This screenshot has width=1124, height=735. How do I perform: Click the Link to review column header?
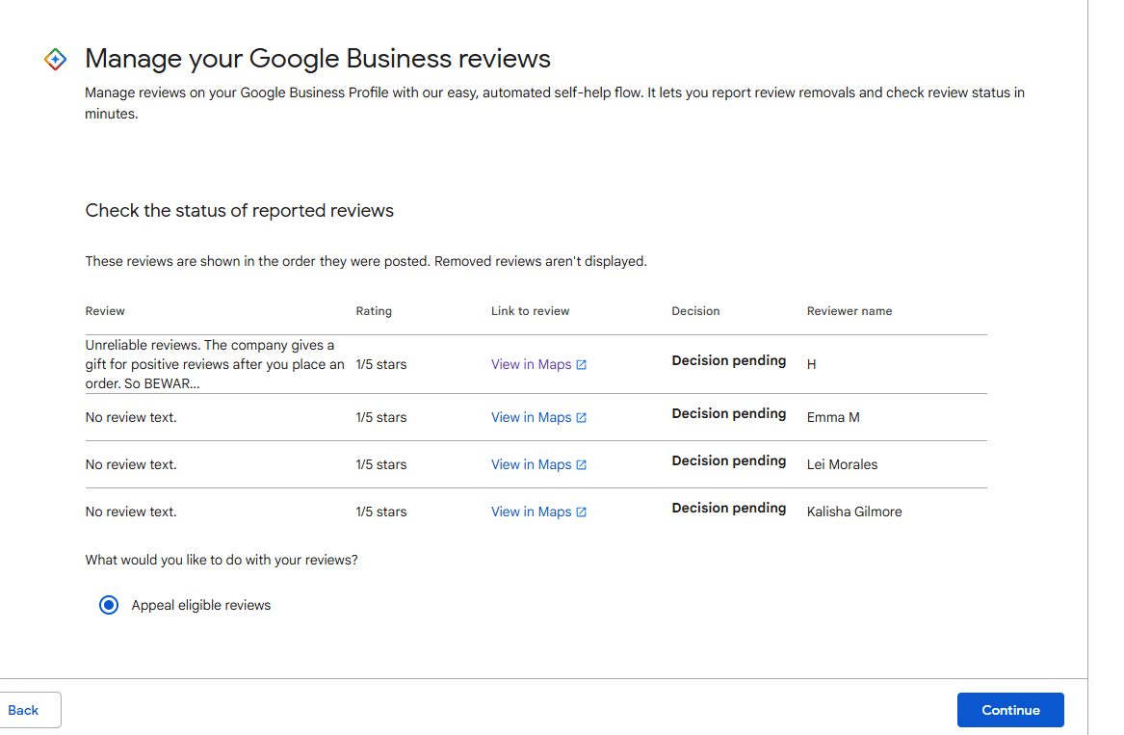click(530, 311)
